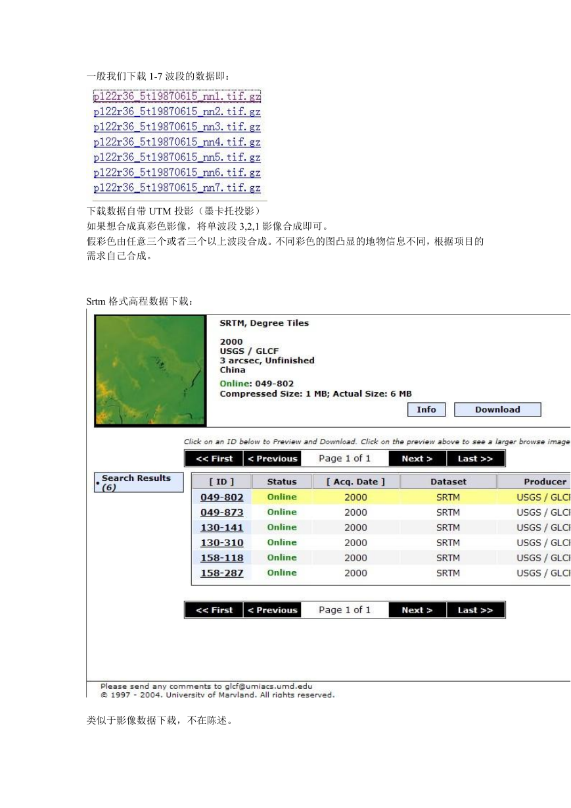Click the p122r36_5t19870615_nn7.tif.gz link
571x808 pixels.
click(x=177, y=187)
